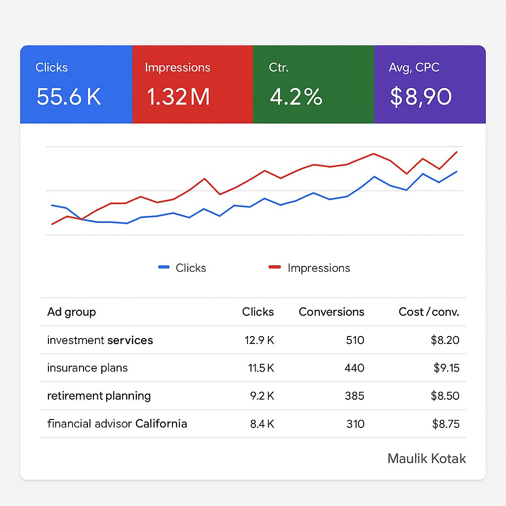
Task: Click the Clicks legend label under chart
Action: pos(191,268)
